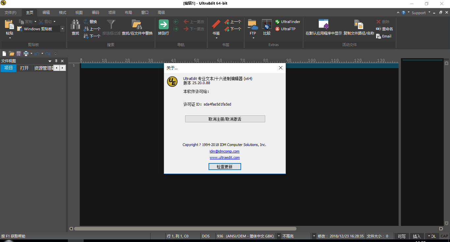The width and height of the screenshot is (450, 242).
Task: Click Open folder icon in quick access toolbar
Action: pos(12,53)
